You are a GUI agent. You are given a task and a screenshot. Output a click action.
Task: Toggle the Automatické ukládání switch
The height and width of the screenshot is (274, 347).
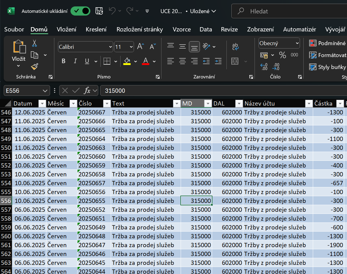80,11
